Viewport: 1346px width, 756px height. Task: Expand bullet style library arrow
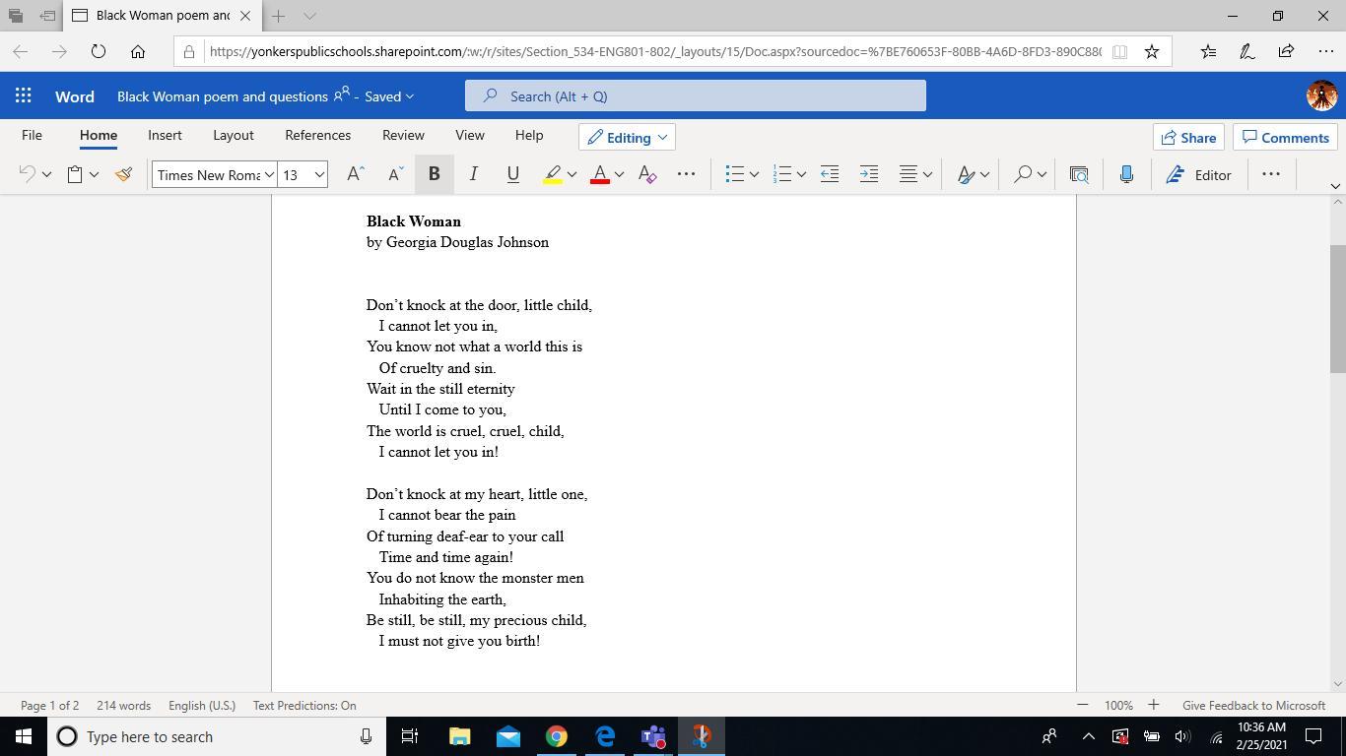754,174
